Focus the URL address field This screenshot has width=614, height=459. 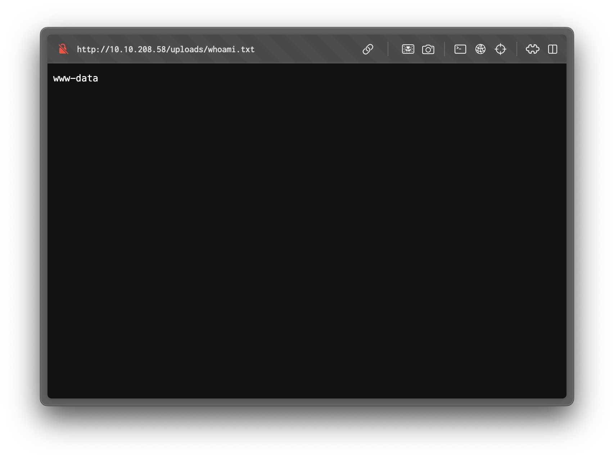[x=166, y=49]
